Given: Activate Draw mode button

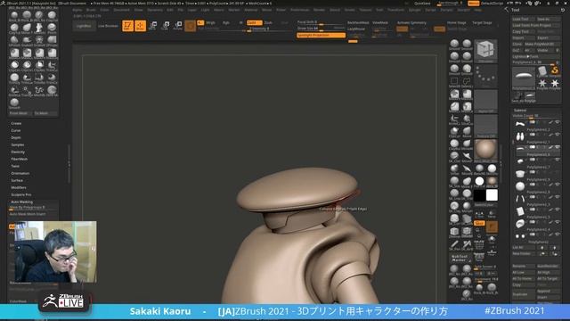Looking at the screenshot, I should [141, 26].
